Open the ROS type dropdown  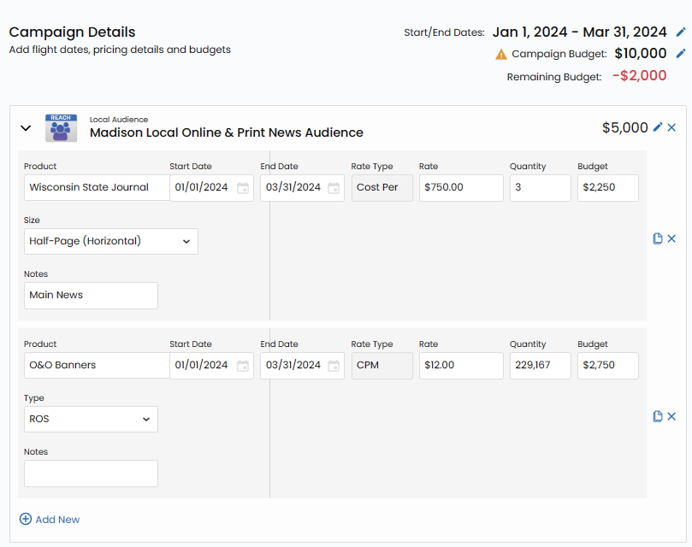click(91, 419)
